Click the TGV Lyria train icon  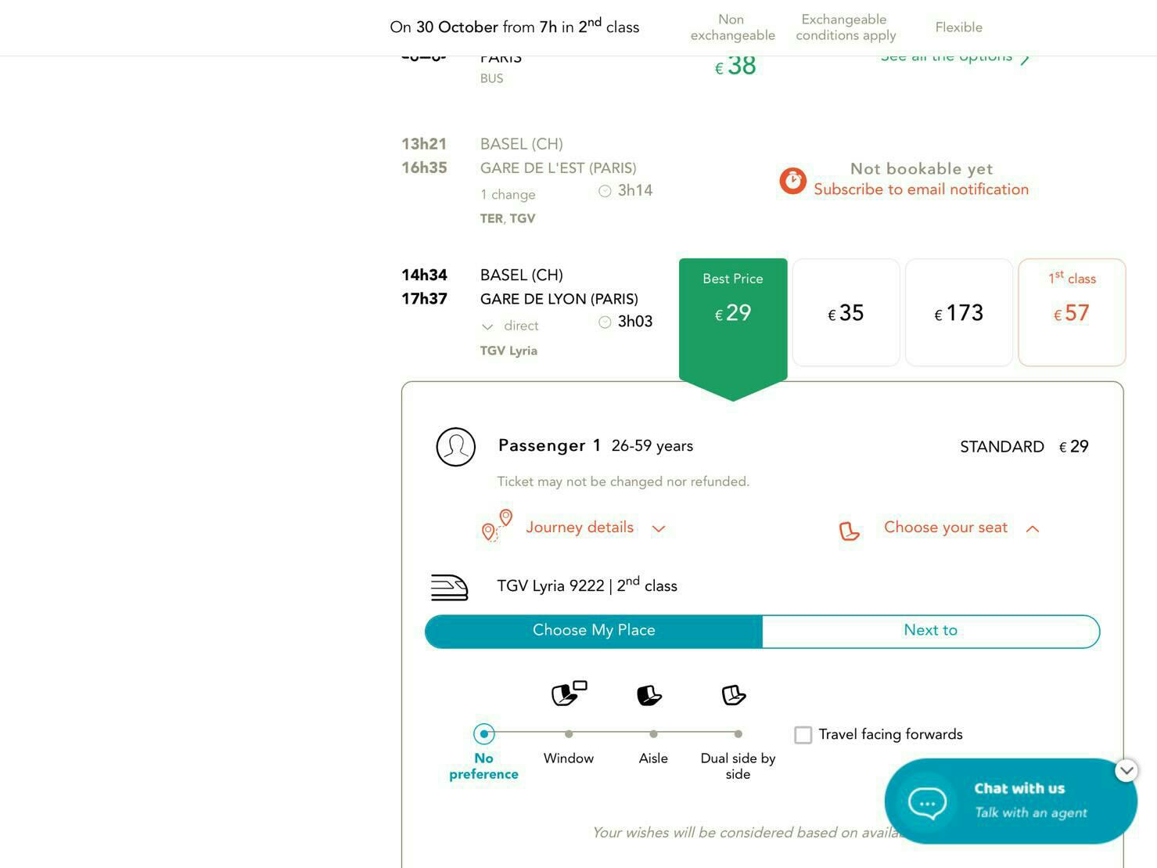(x=449, y=587)
